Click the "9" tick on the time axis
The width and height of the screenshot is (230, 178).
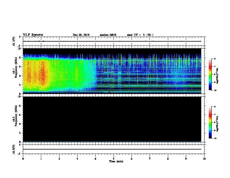(x=186, y=159)
